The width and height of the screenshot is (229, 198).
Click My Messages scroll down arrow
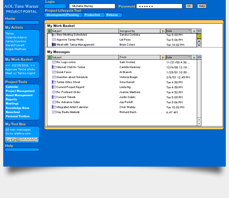[199, 124]
